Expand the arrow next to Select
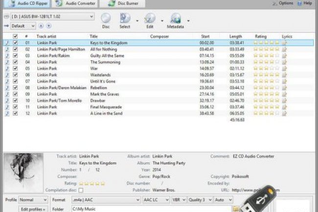Viewport: 318px width, 212px height. [137, 21]
